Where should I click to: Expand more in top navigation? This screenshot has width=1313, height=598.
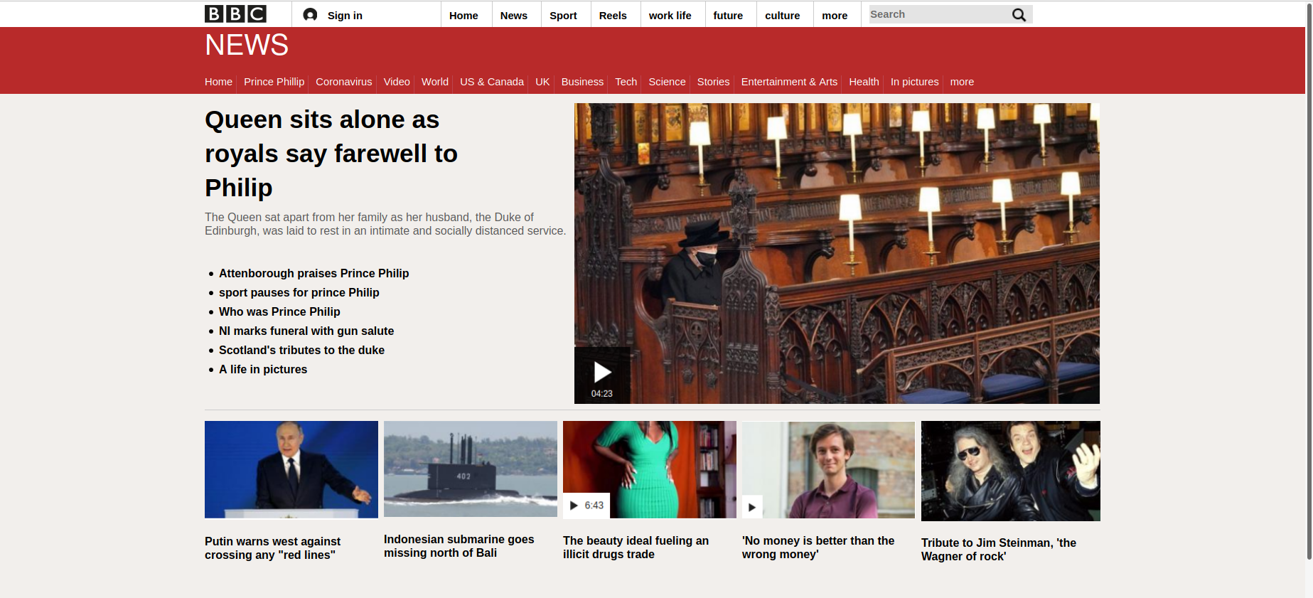point(835,15)
